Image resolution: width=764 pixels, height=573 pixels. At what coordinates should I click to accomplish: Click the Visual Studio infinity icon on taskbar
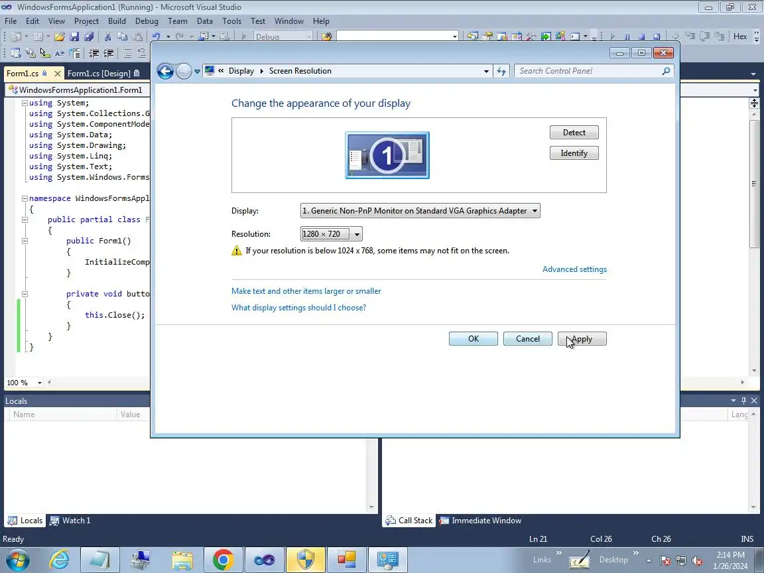(264, 560)
